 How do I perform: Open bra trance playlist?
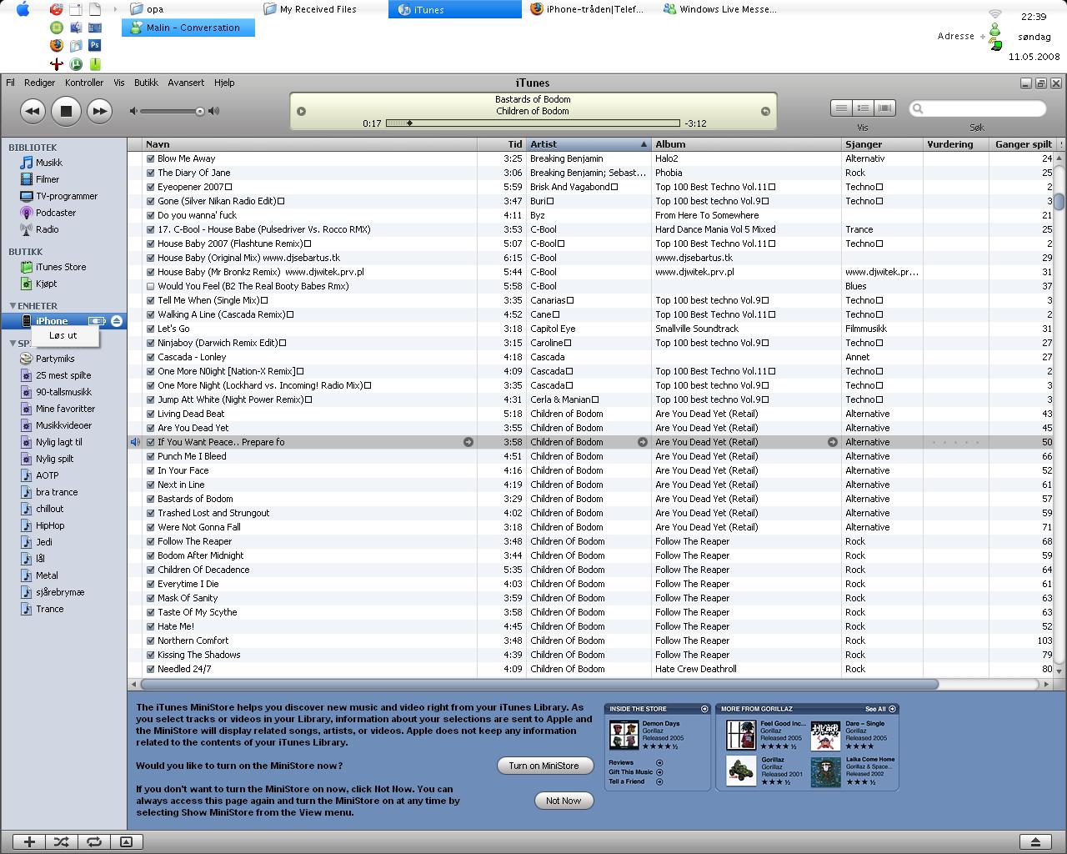pyautogui.click(x=57, y=492)
